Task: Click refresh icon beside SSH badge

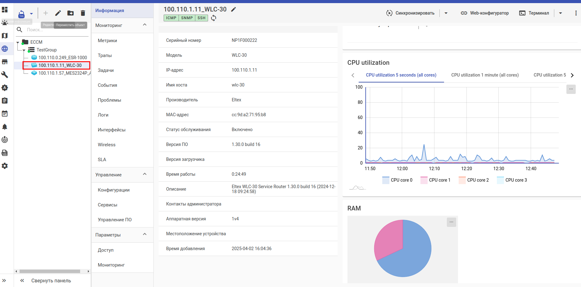Action: point(214,18)
